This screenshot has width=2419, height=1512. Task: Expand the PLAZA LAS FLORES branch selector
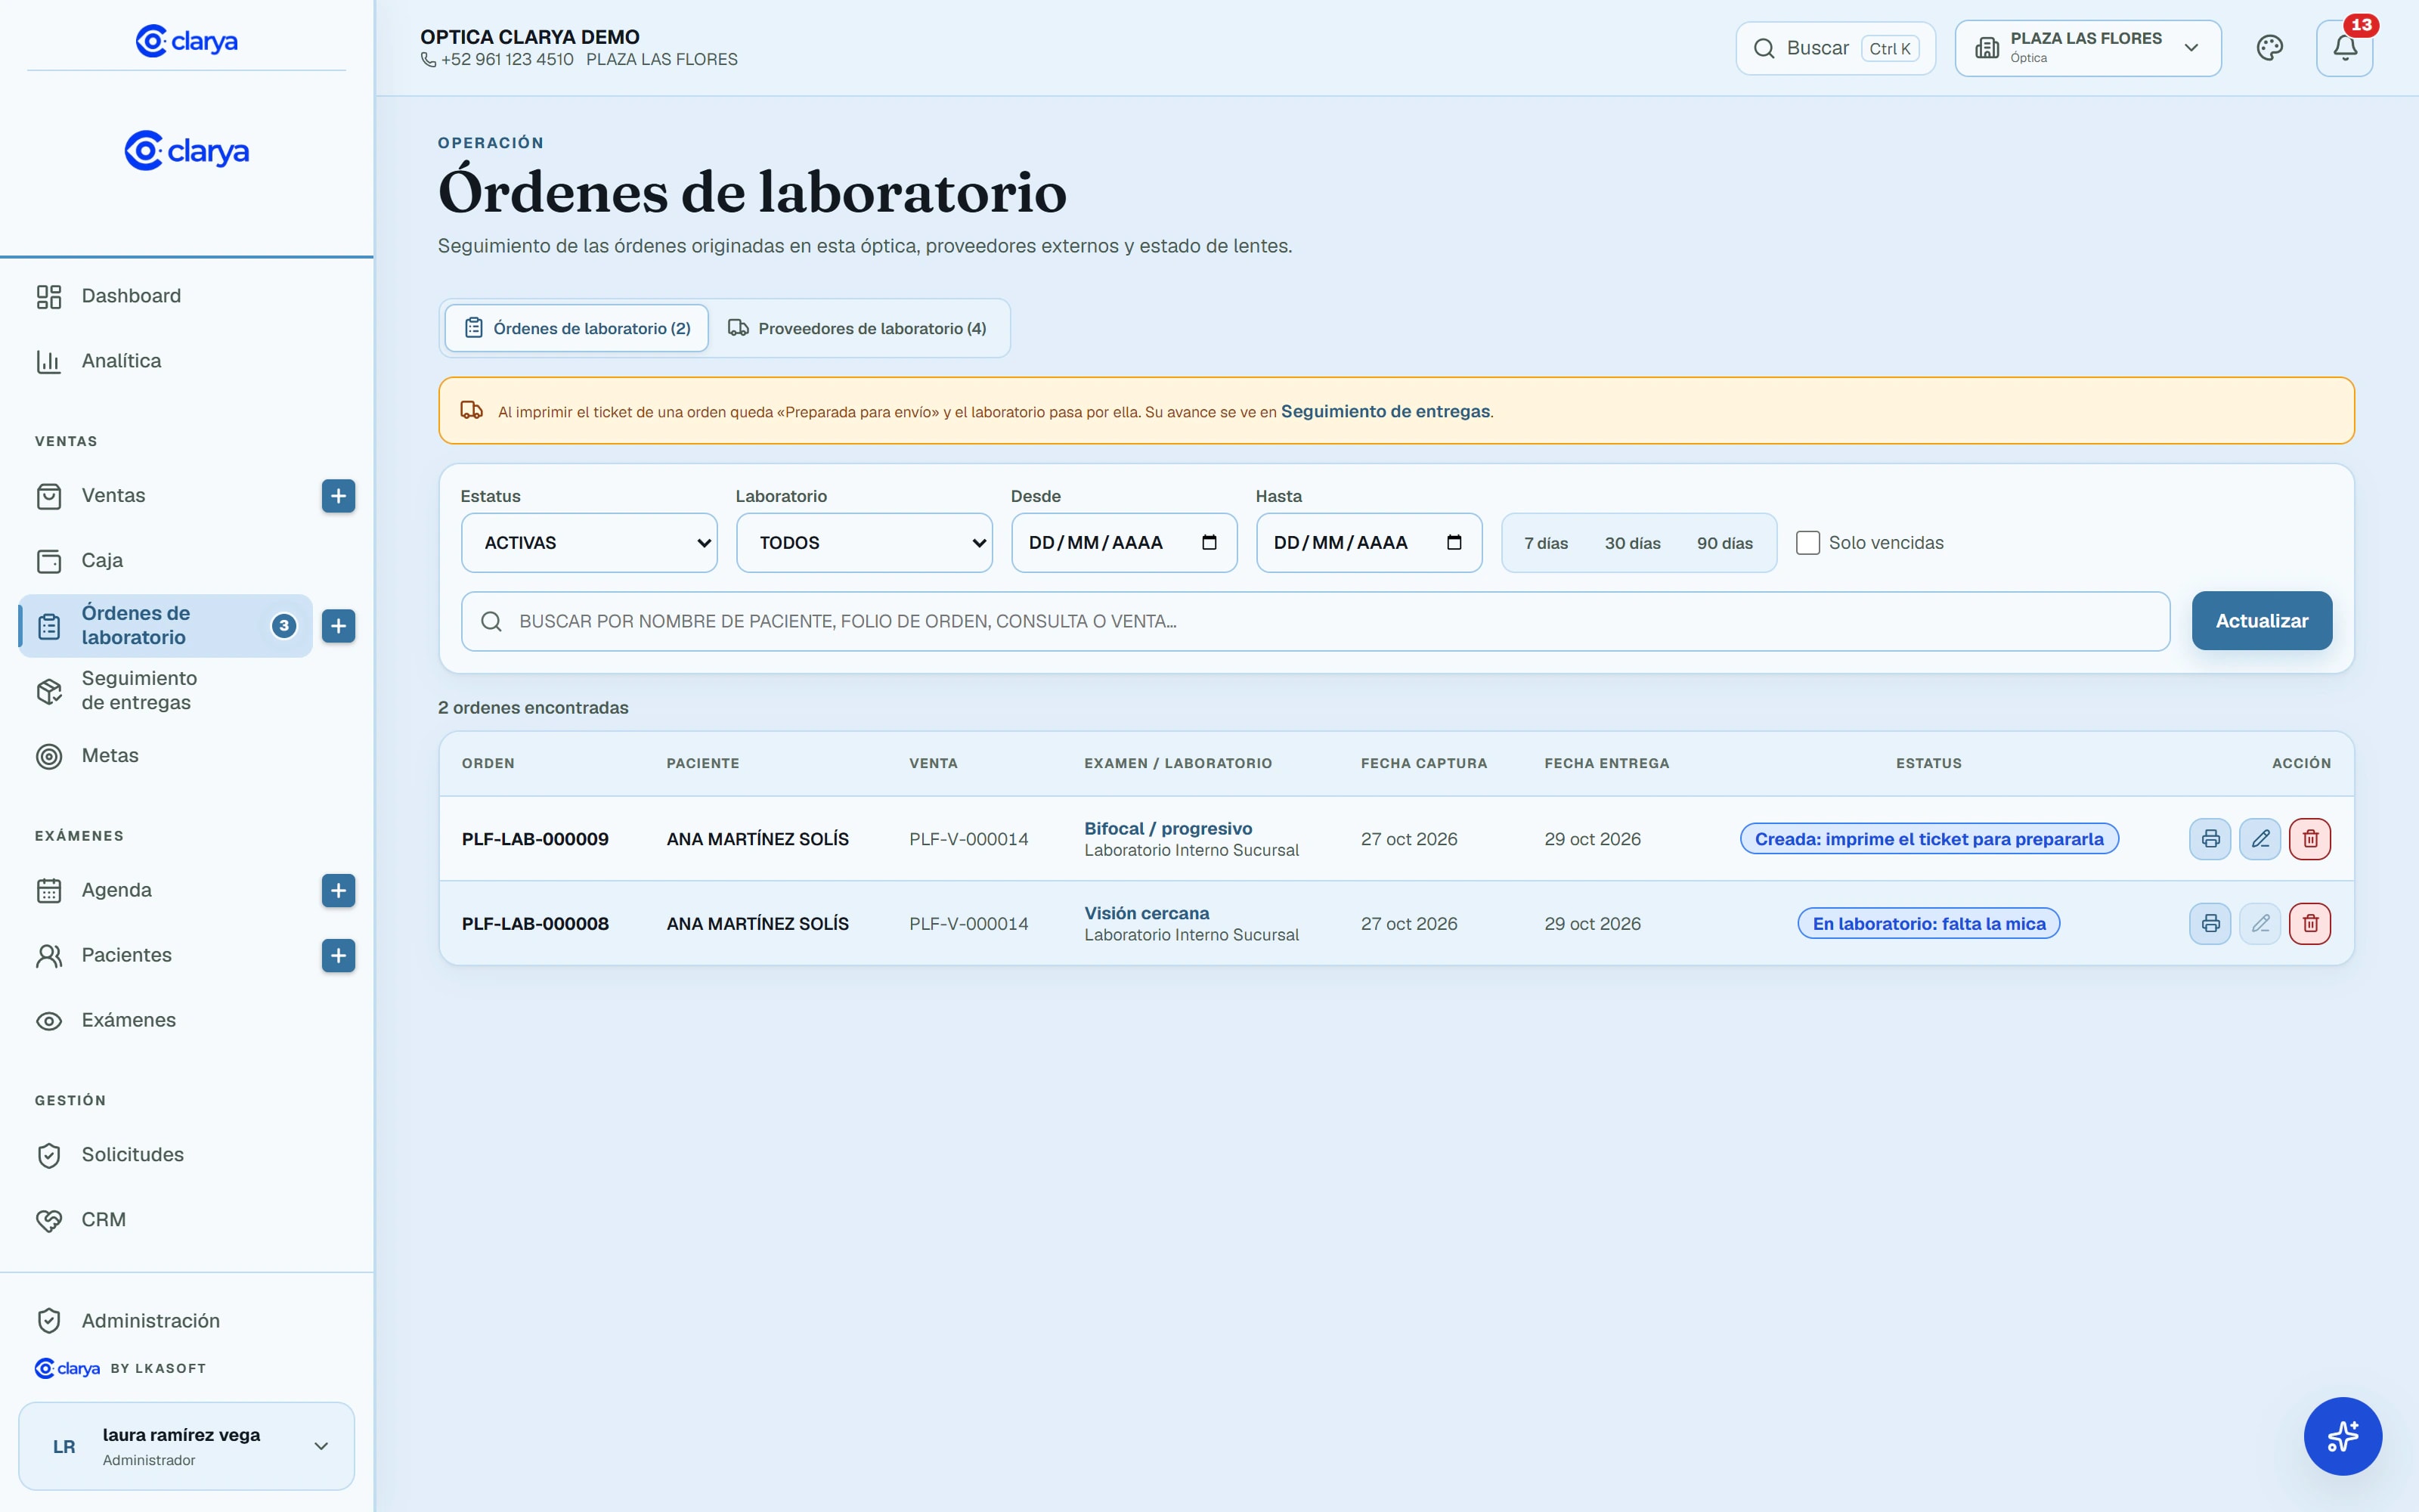[2088, 48]
